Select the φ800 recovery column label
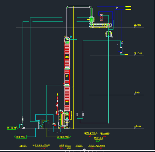 tap(69, 148)
